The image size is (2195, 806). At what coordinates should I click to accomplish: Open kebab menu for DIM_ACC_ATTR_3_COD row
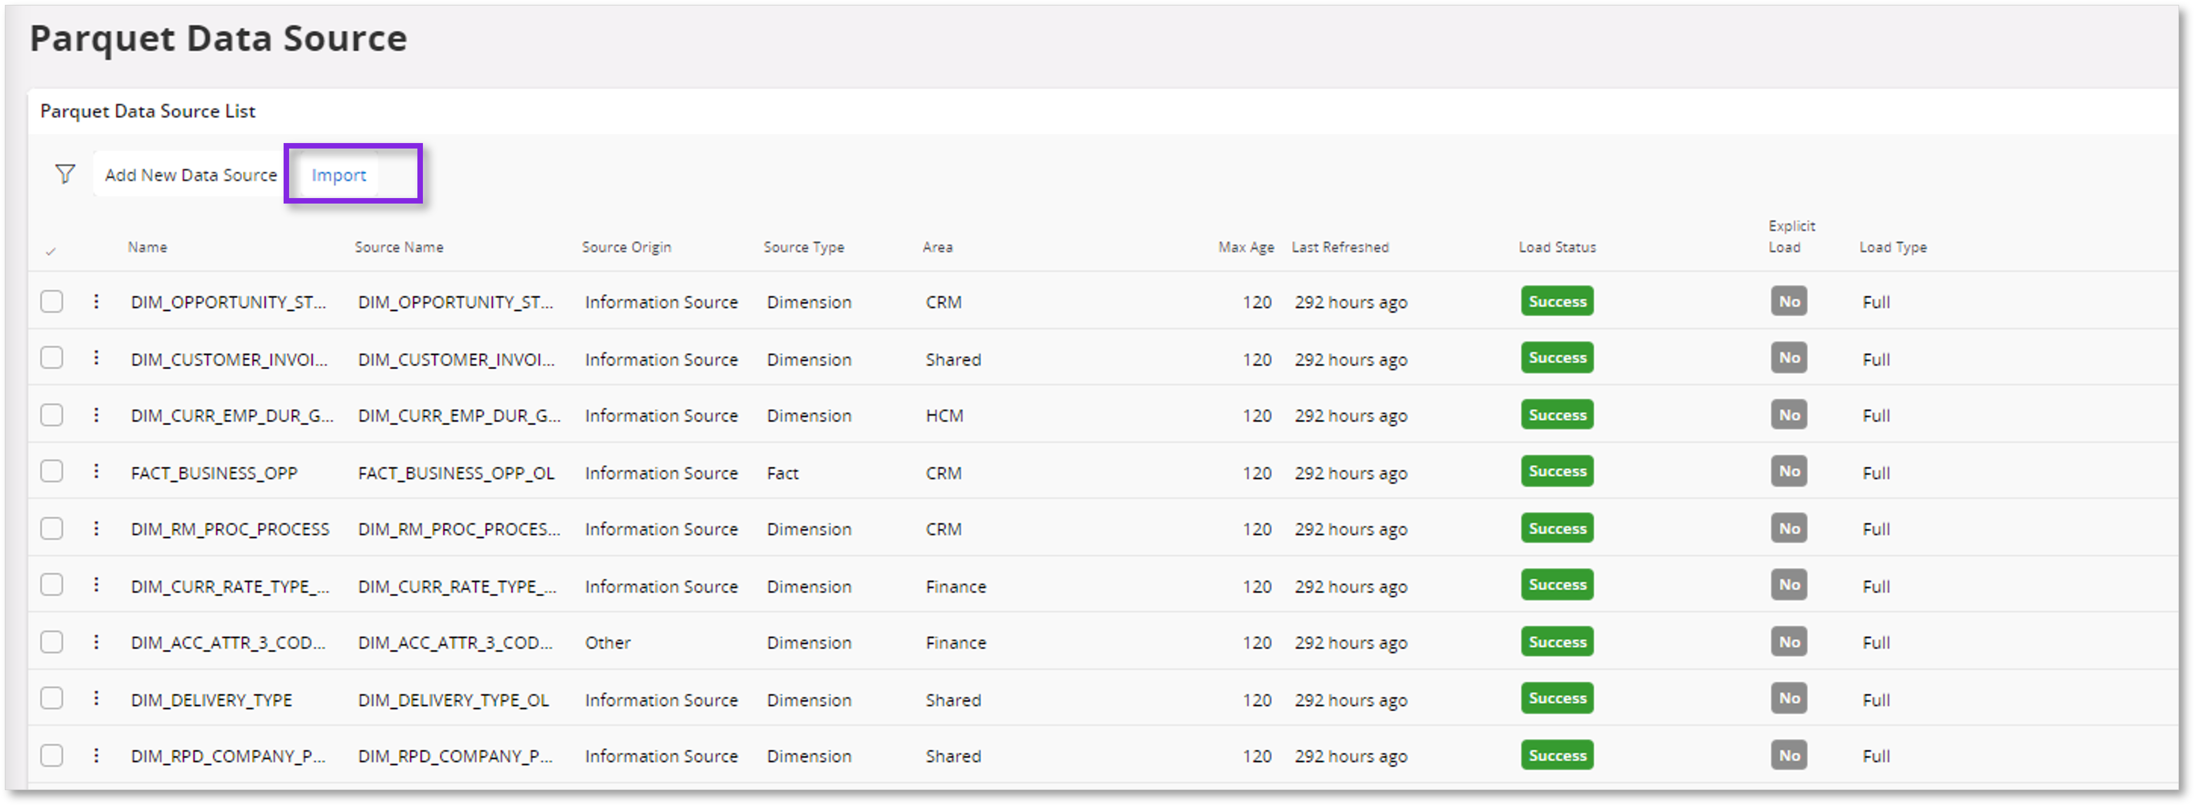coord(96,641)
